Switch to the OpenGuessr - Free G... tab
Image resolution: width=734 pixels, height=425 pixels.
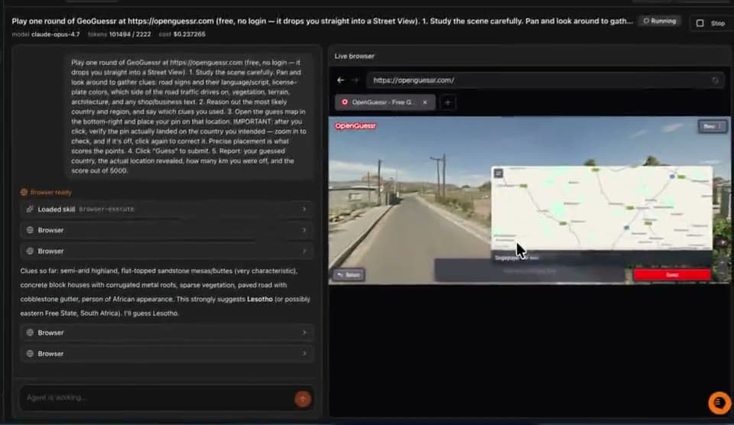(385, 102)
